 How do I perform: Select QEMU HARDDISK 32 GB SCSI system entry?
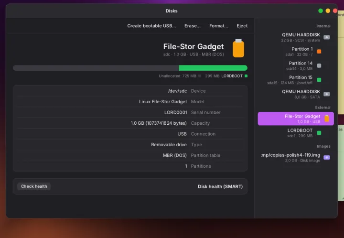[296, 37]
